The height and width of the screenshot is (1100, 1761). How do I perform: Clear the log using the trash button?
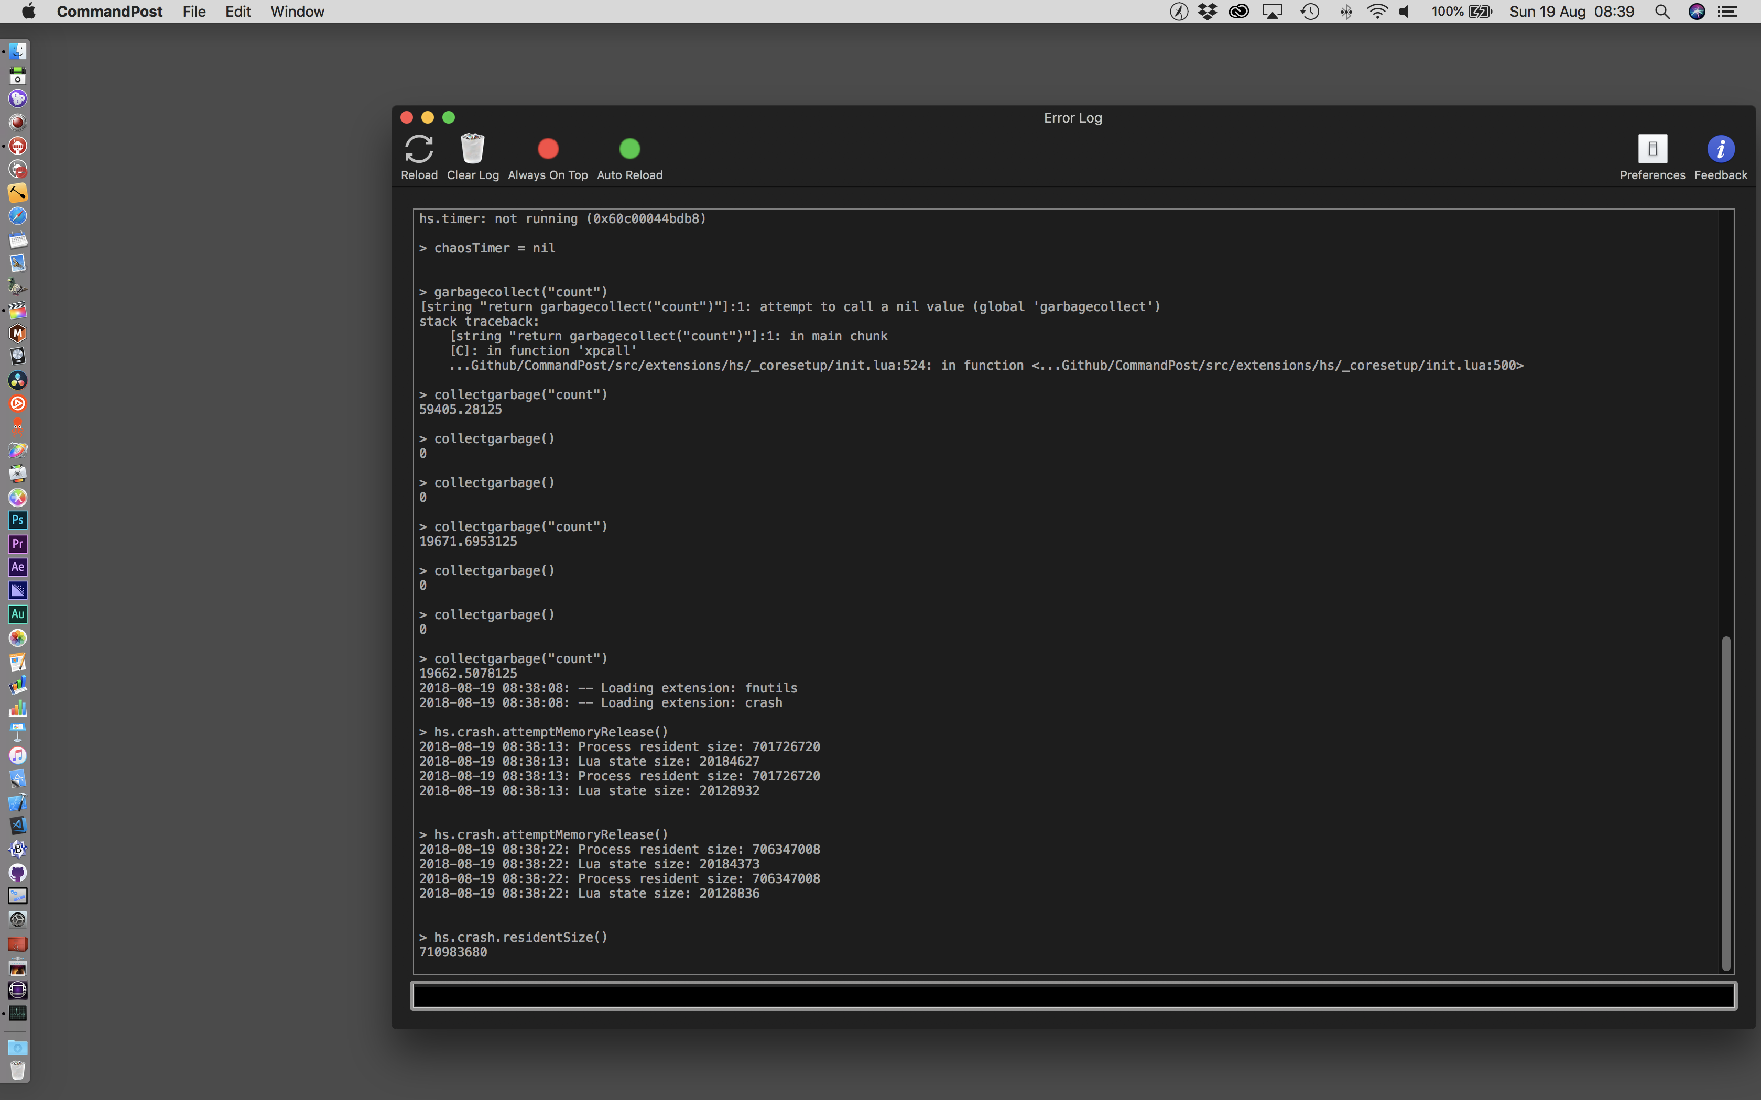click(x=472, y=149)
